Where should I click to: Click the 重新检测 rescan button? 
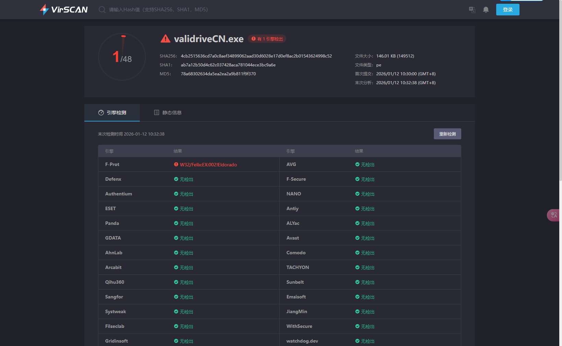[447, 134]
